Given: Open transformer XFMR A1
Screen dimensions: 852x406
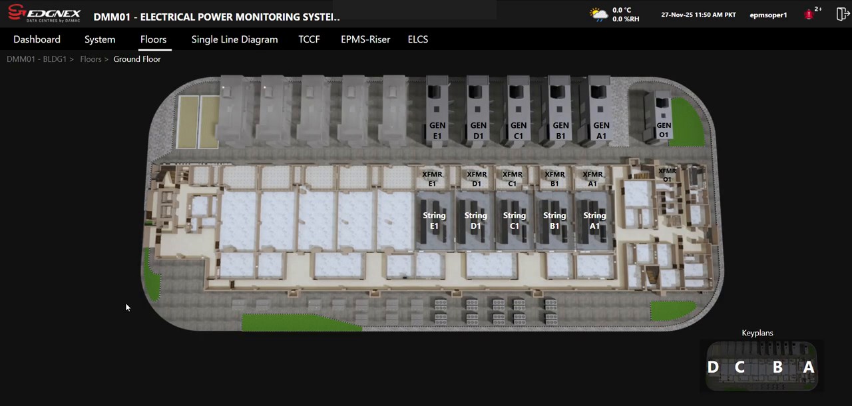Looking at the screenshot, I should 593,179.
